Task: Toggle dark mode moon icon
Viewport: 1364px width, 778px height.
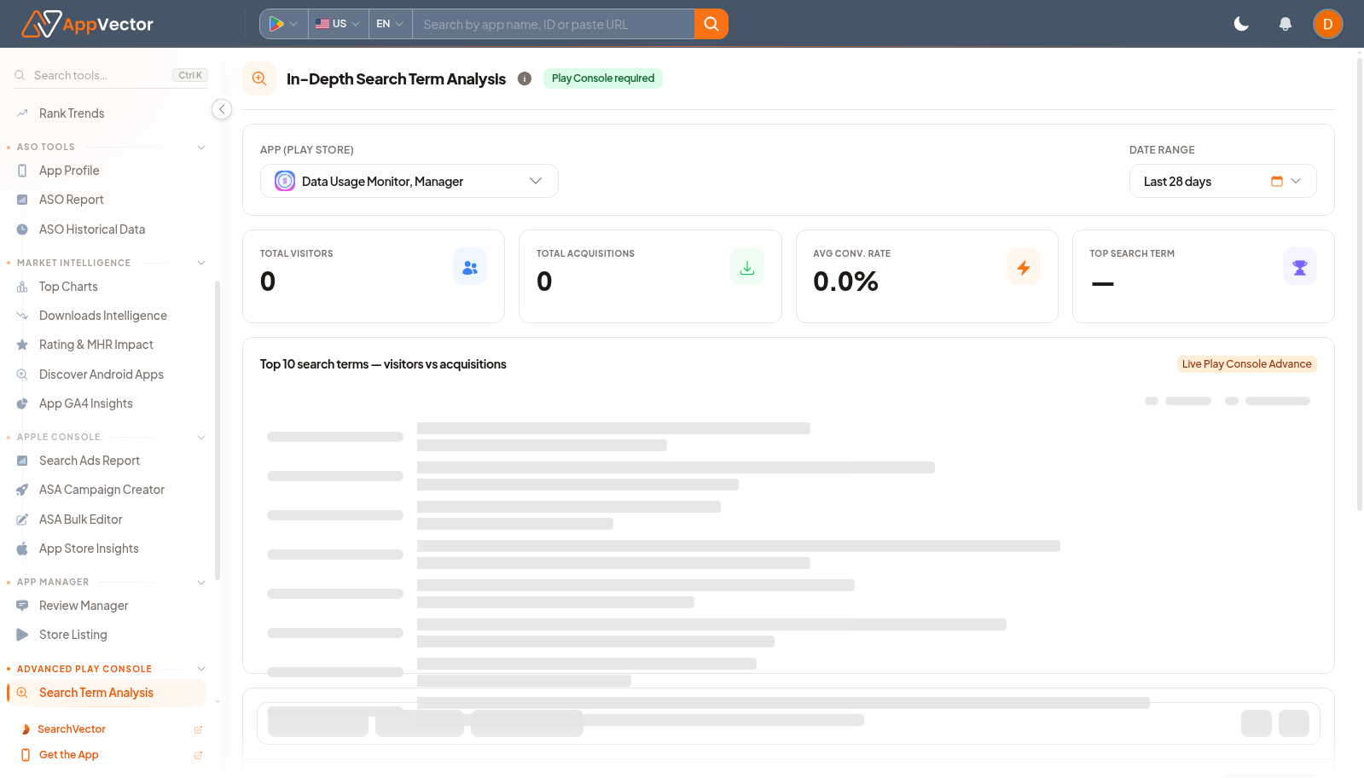Action: pyautogui.click(x=1241, y=24)
